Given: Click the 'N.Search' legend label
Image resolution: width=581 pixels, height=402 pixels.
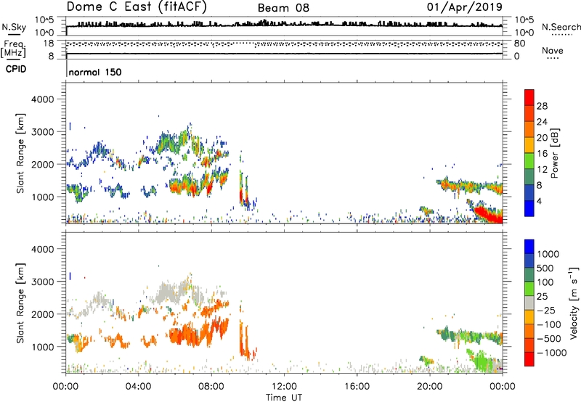Looking at the screenshot, I should pos(561,27).
